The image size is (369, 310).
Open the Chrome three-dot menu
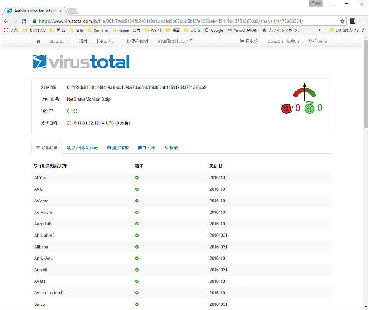point(363,21)
